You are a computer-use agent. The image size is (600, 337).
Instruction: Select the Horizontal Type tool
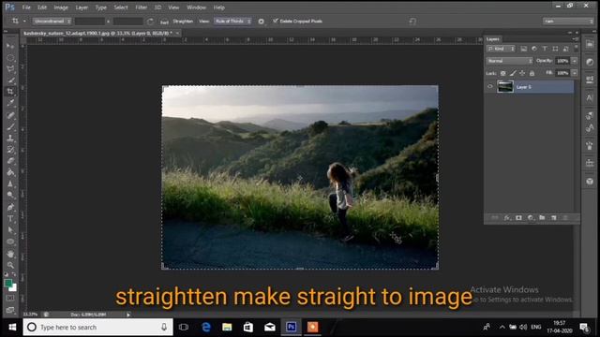point(10,218)
